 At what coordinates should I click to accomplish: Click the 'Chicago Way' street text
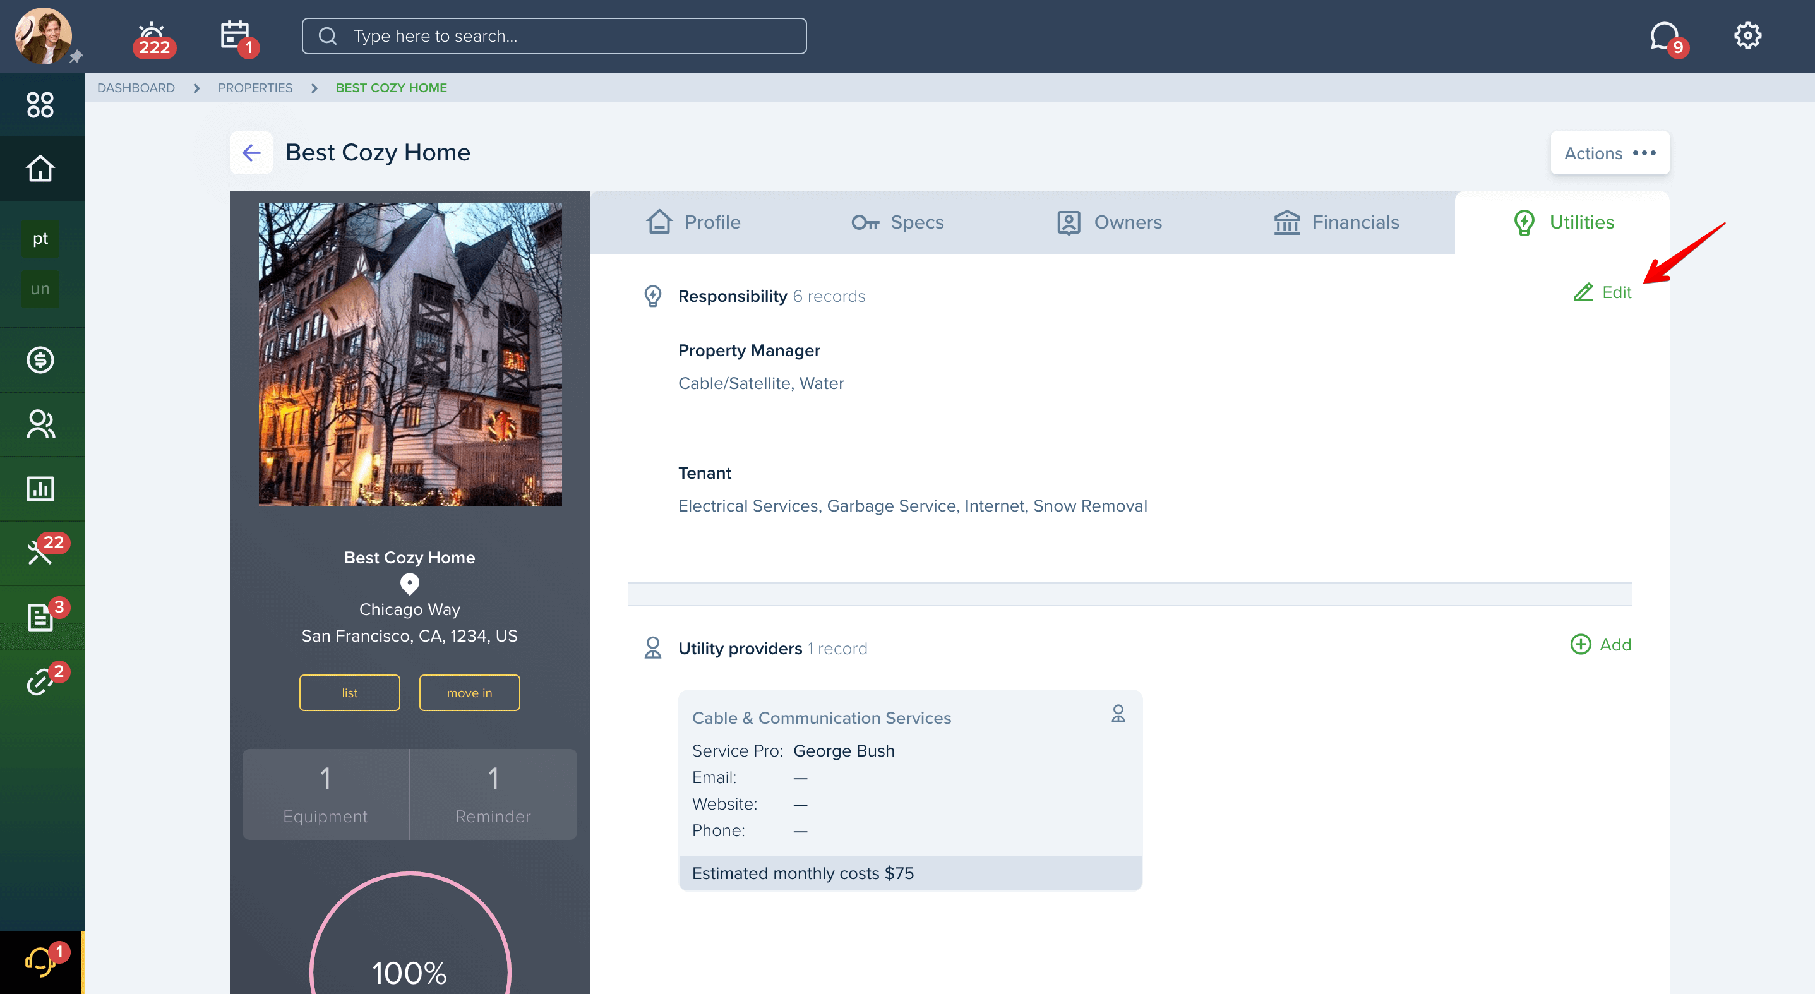(x=409, y=609)
